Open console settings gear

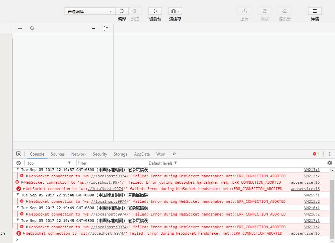[x=330, y=163]
